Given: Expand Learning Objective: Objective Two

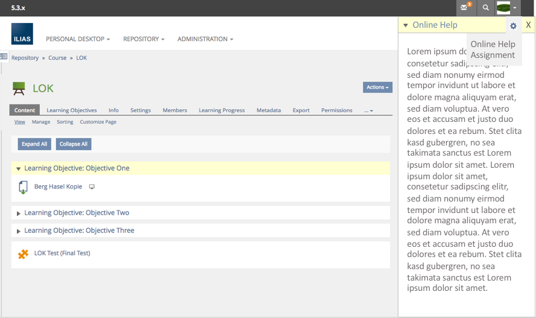Looking at the screenshot, I should (19, 214).
